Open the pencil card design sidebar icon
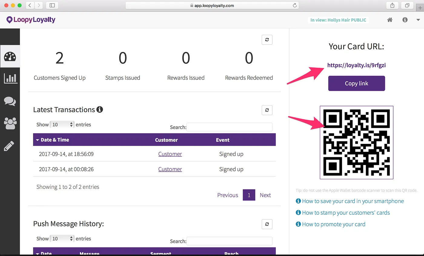424x256 pixels. (x=9, y=146)
